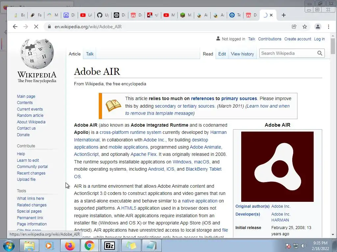The image size is (337, 252).
Task: Open the Article tab
Action: tap(75, 54)
